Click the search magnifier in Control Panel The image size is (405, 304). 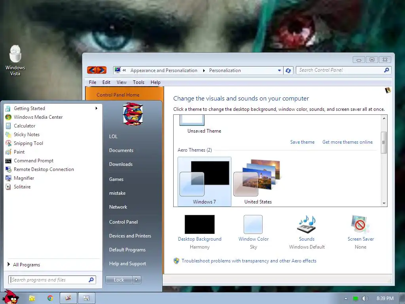[x=386, y=70]
